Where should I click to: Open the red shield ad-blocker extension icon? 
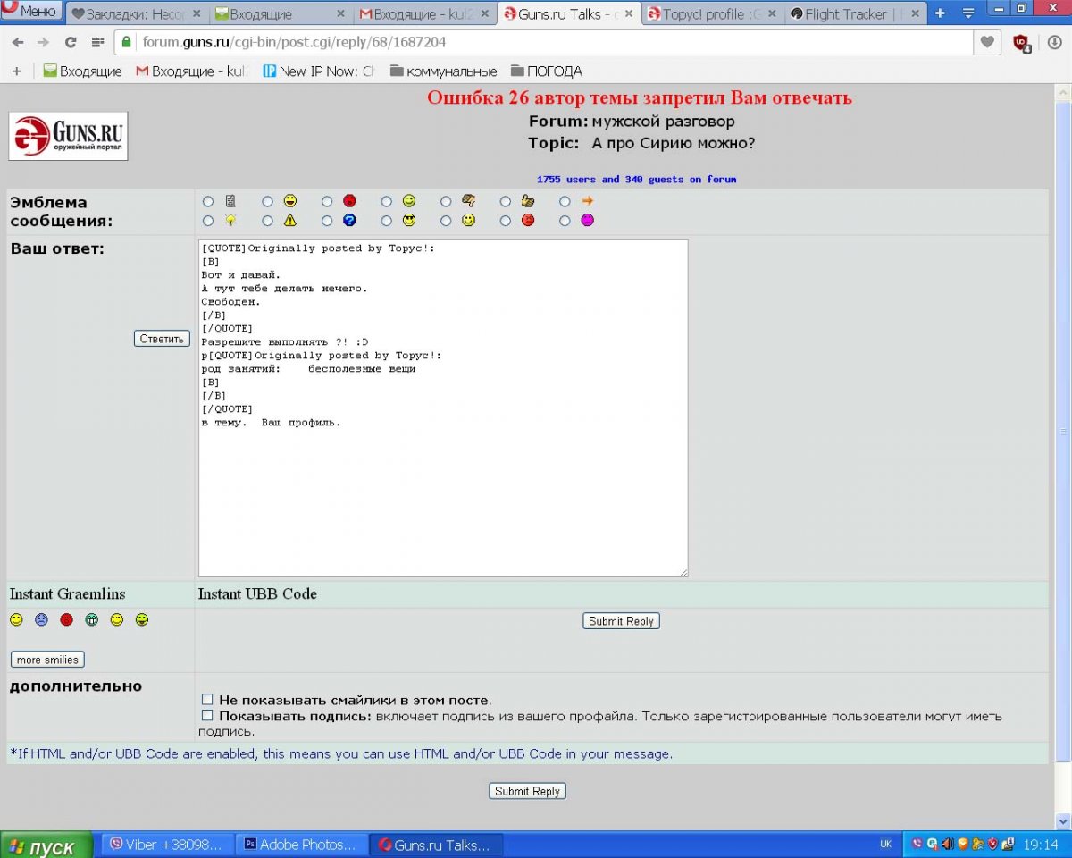coord(1021,42)
